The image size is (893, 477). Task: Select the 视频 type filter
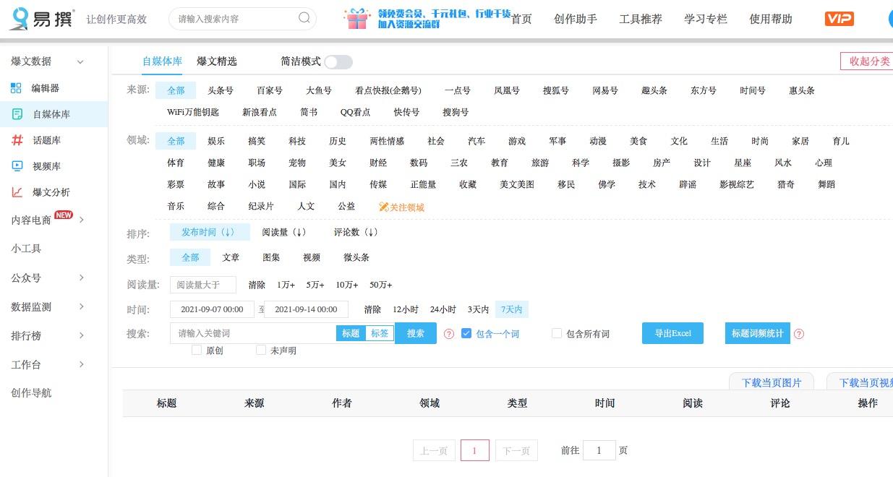coord(312,257)
